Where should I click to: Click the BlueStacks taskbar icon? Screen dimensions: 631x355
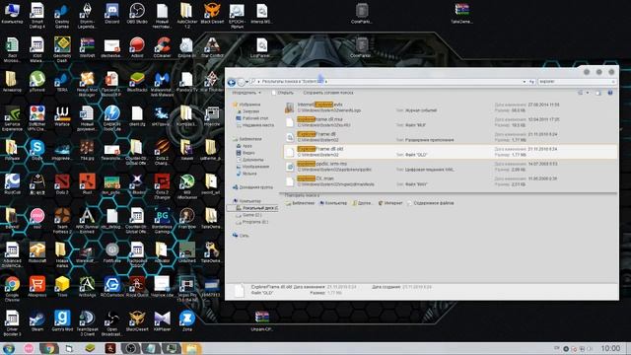90,348
